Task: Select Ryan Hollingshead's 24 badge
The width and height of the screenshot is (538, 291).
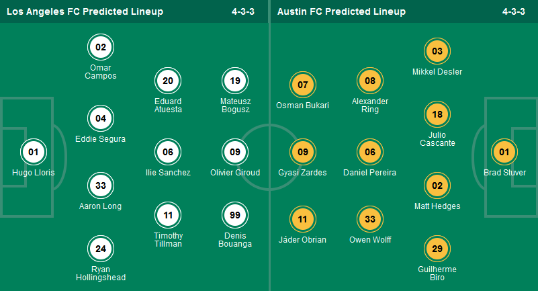Action: point(101,249)
